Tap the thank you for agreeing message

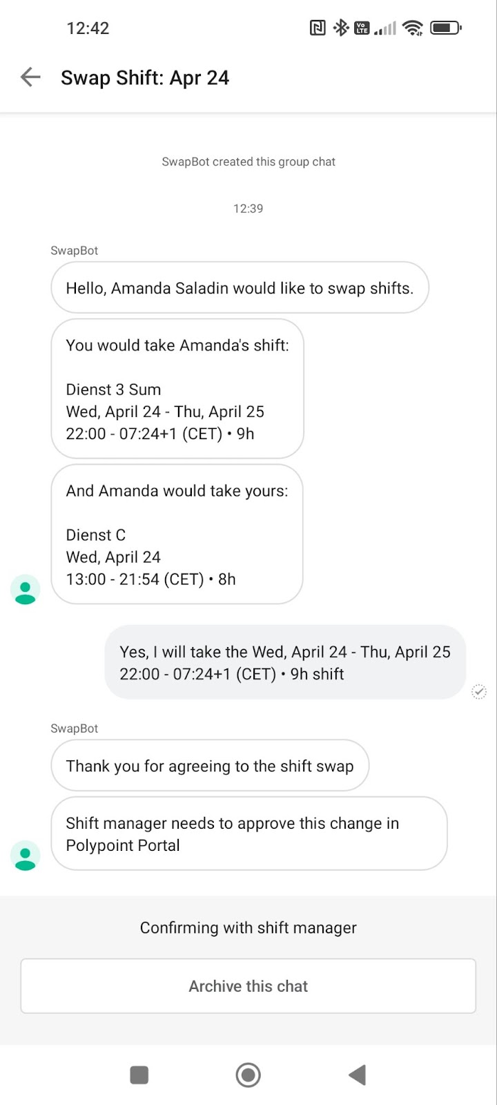(x=210, y=766)
